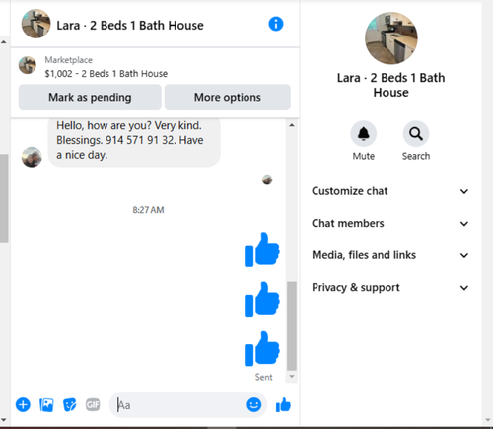Click the chat scrollbar down arrow

(292, 377)
